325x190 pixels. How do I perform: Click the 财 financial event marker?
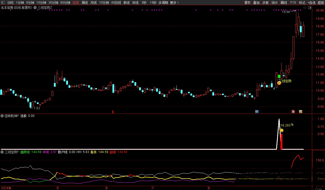[x=257, y=112]
